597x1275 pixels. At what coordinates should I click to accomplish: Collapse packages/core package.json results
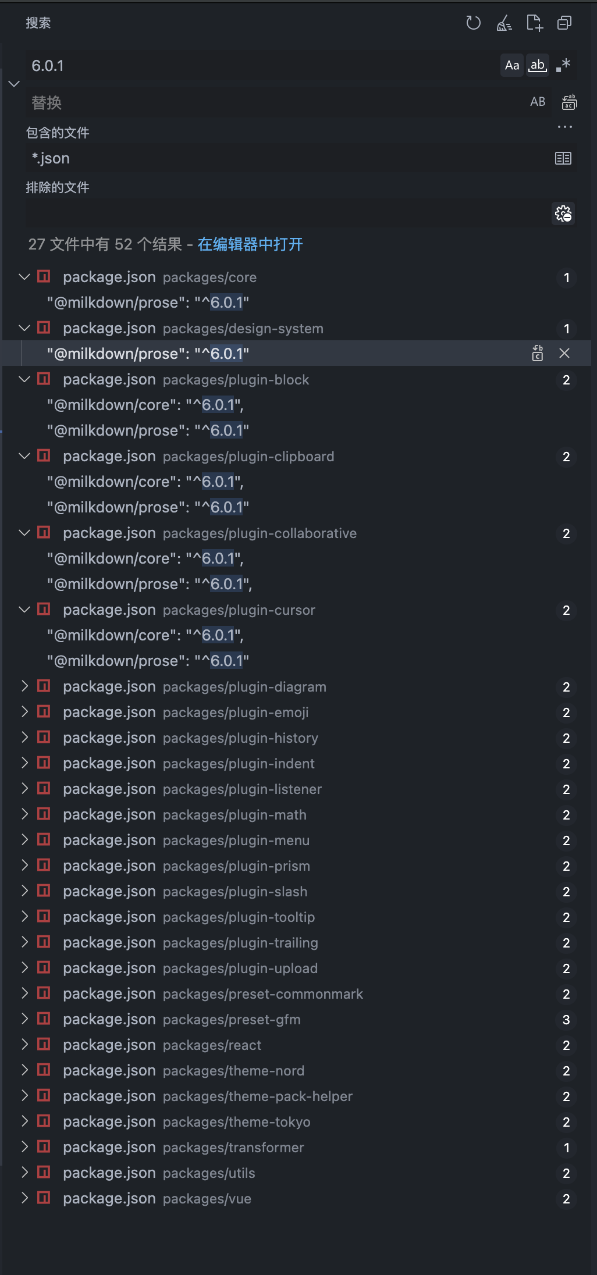tap(24, 277)
